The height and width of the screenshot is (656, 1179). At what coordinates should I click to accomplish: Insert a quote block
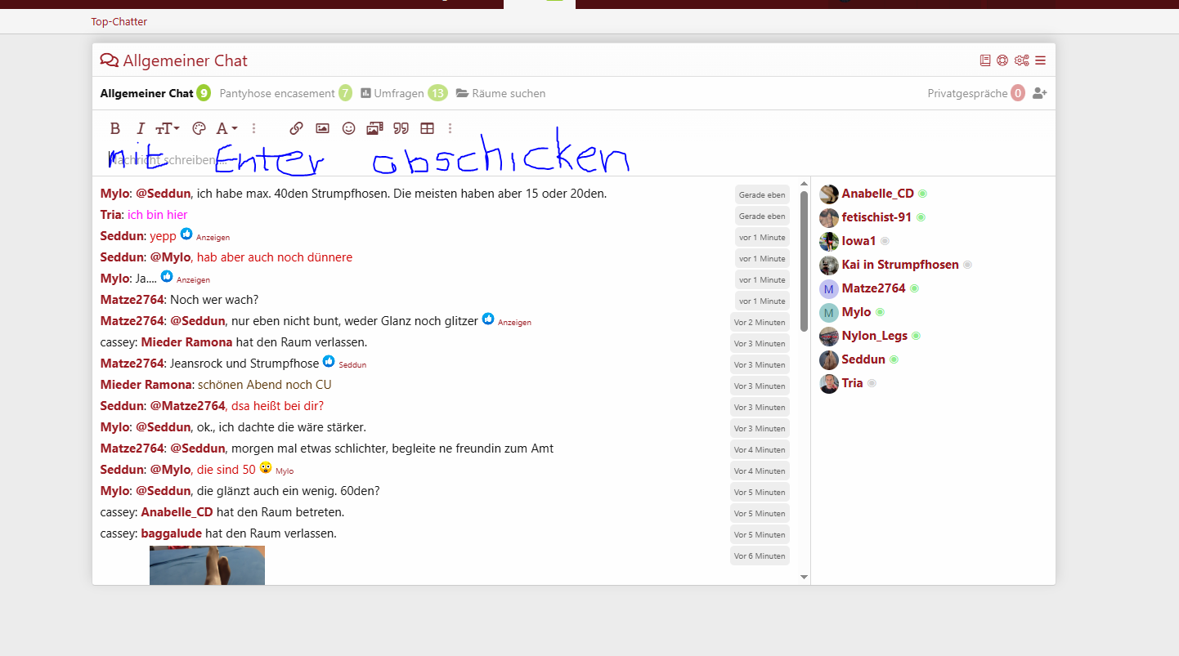pos(401,128)
